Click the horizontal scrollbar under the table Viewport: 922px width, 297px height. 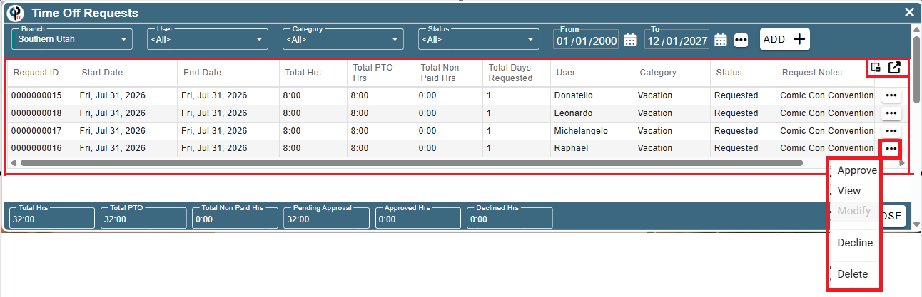point(411,162)
